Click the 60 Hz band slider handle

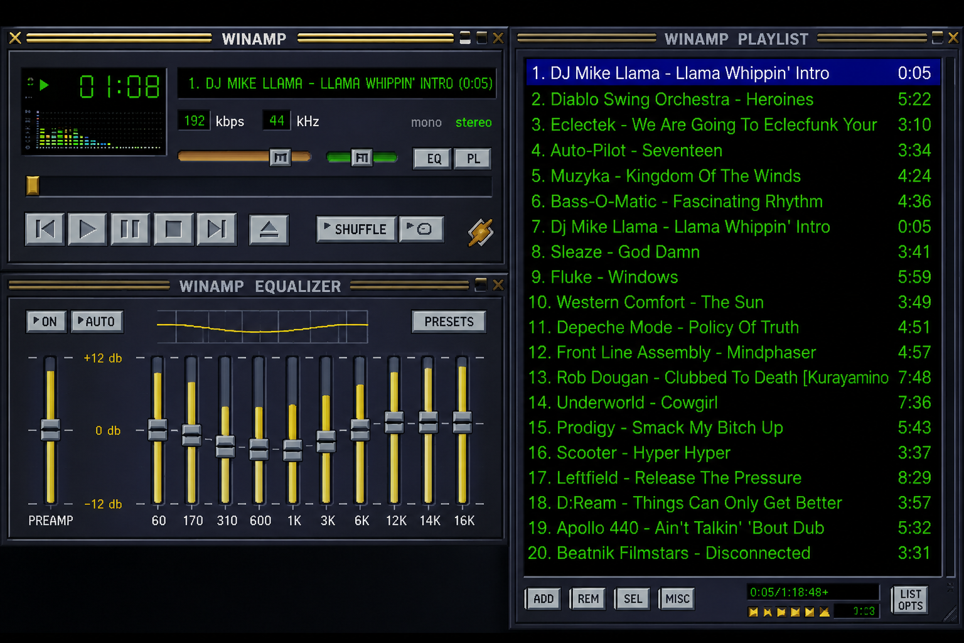[158, 430]
